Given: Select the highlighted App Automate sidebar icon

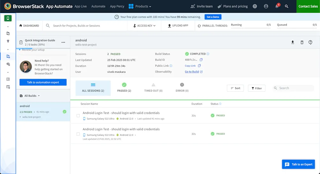Looking at the screenshot, I should point(8,57).
